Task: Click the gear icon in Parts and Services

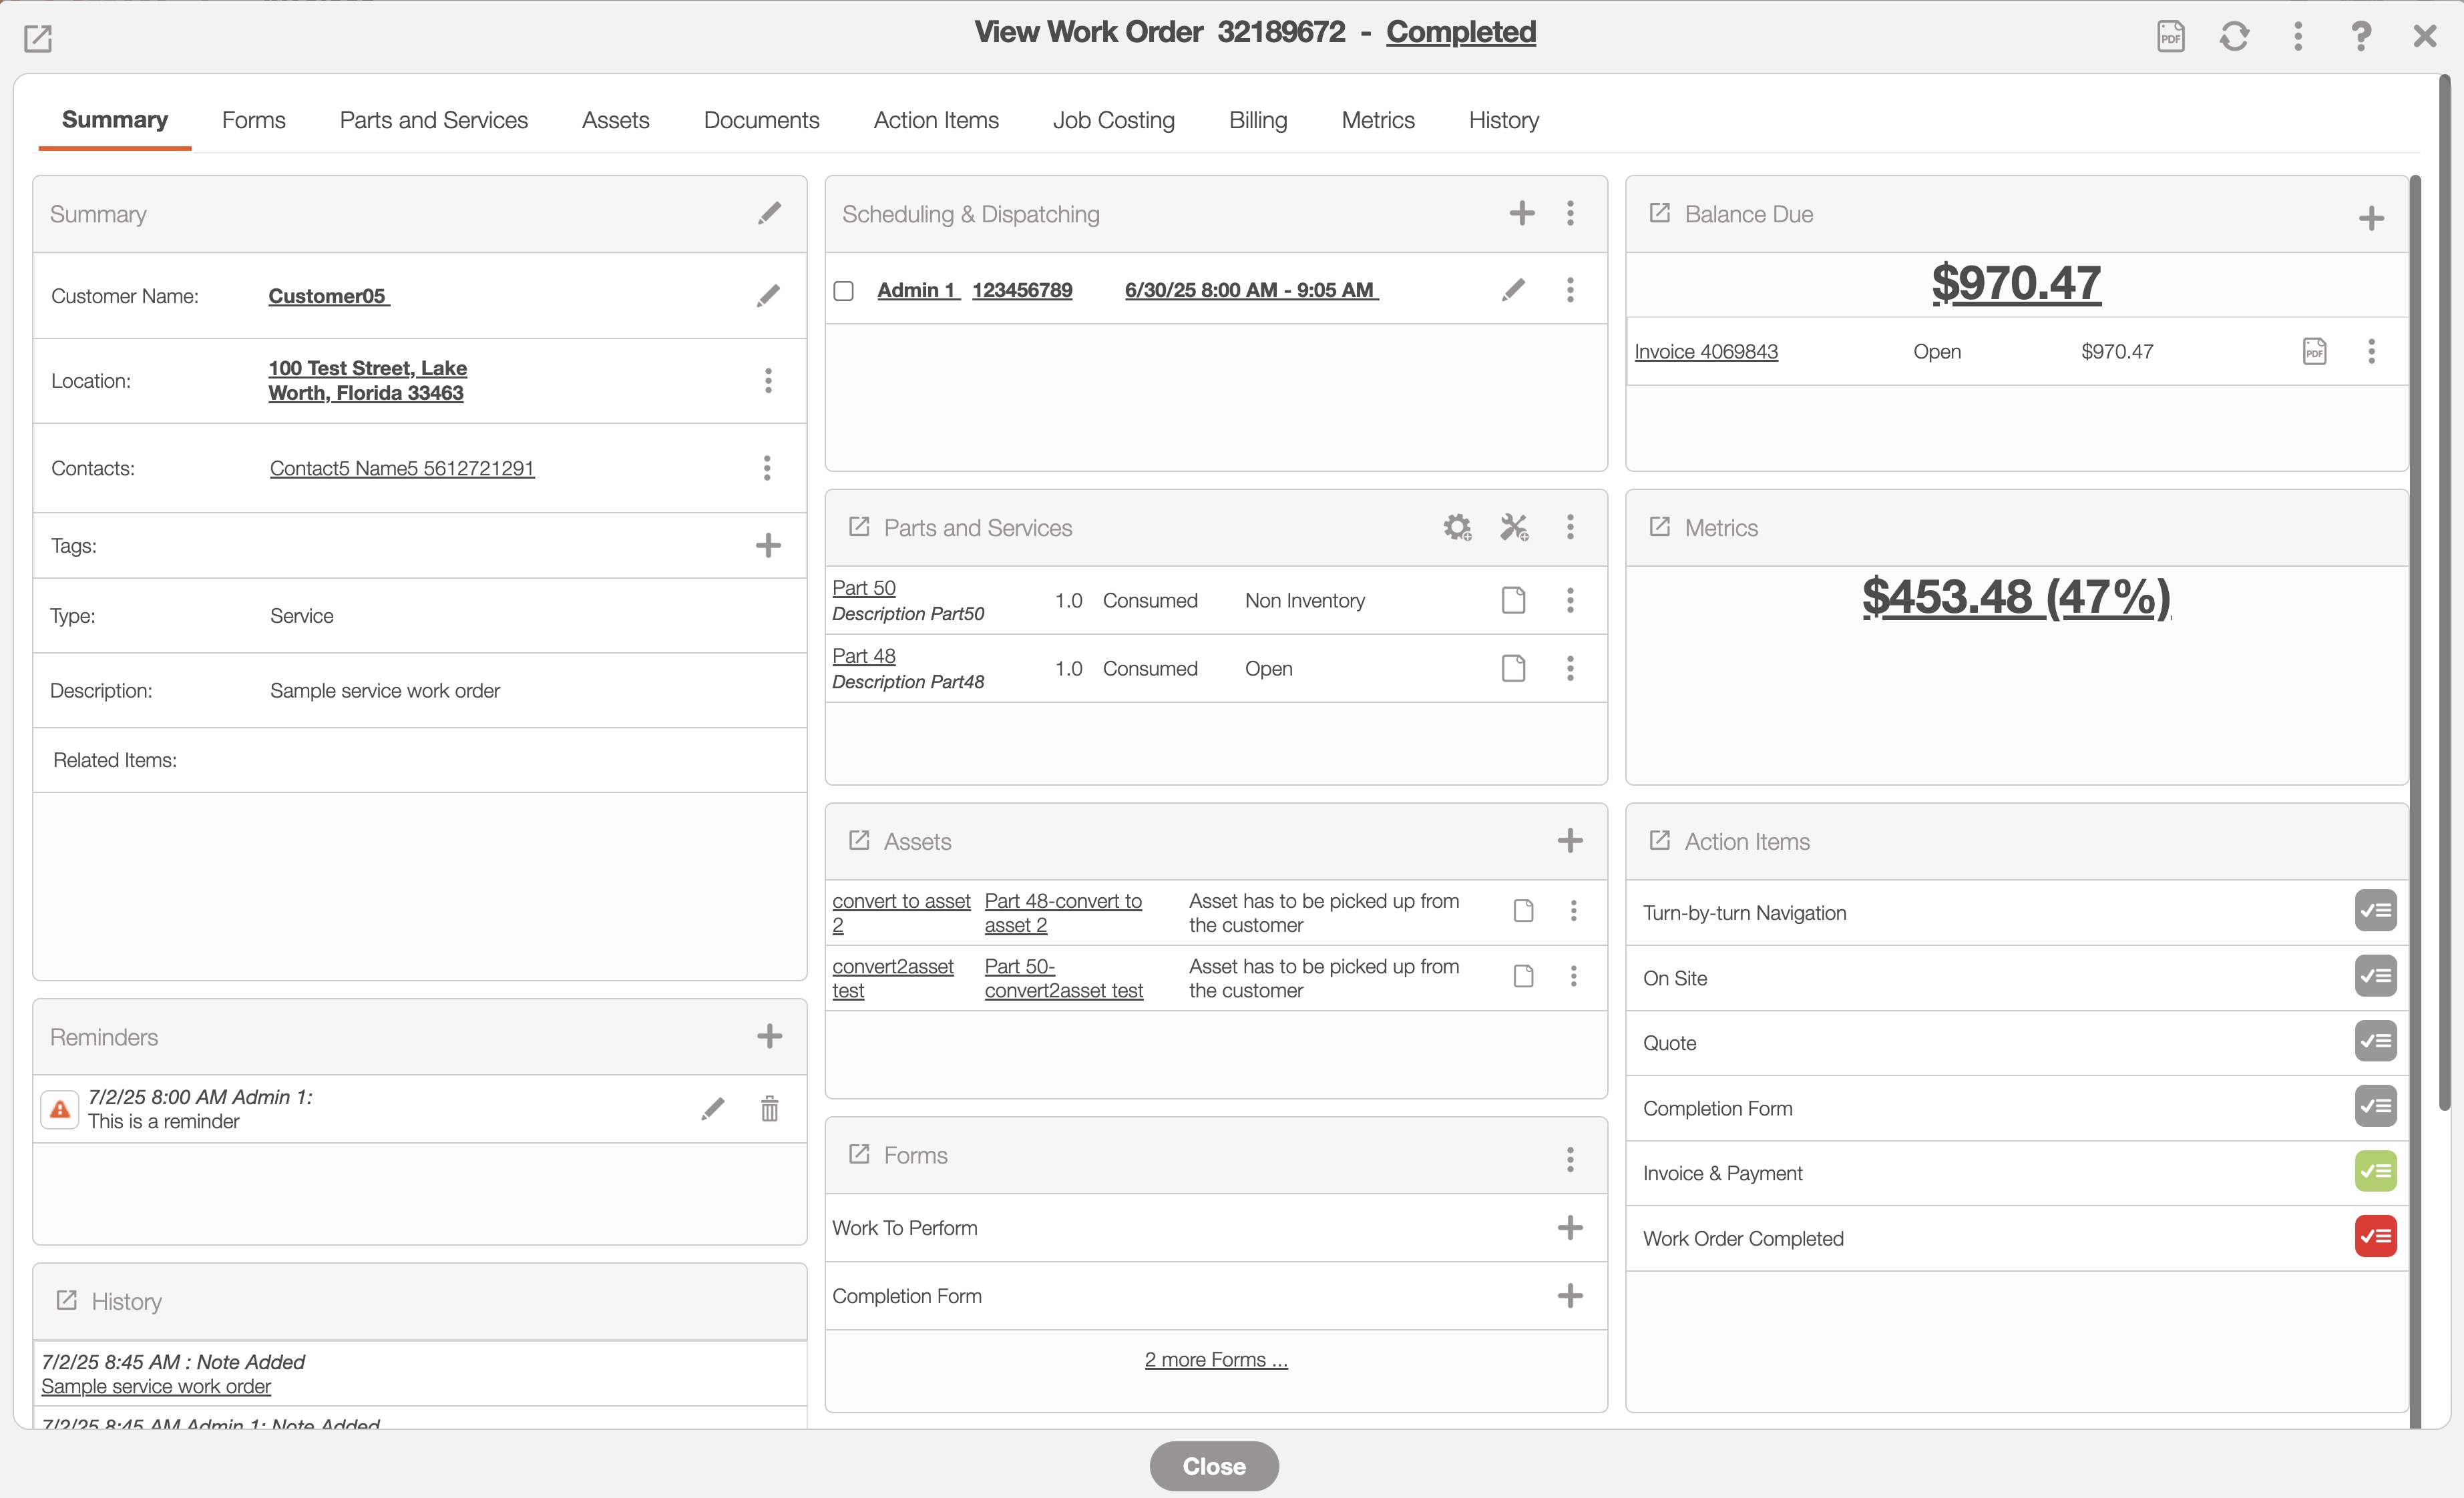Action: pyautogui.click(x=1457, y=527)
